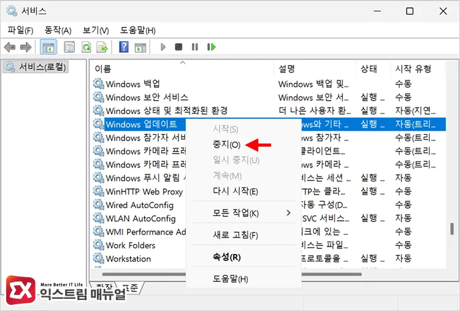Screen dimensions: 460x311
Task: Open the 도움말(H) menu in menu bar
Action: (137, 30)
